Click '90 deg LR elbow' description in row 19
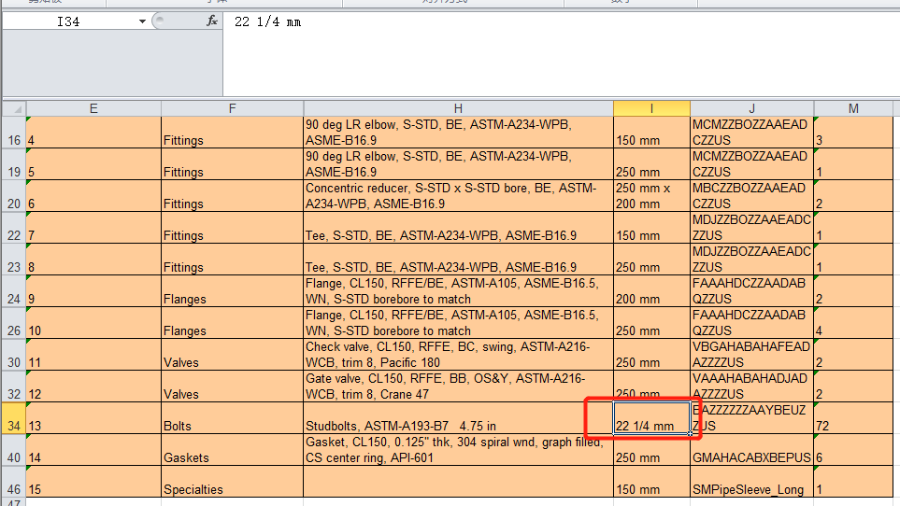 458,164
